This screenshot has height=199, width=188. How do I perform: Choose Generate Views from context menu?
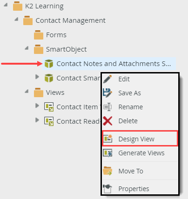(140, 153)
